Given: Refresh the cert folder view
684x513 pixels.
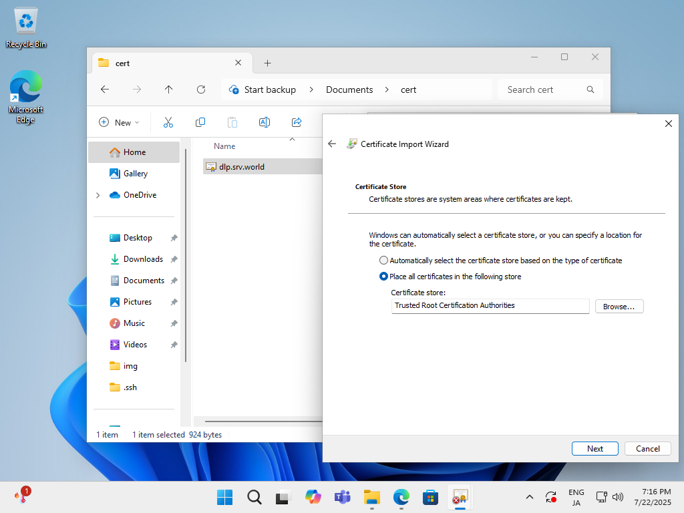Looking at the screenshot, I should [x=200, y=89].
